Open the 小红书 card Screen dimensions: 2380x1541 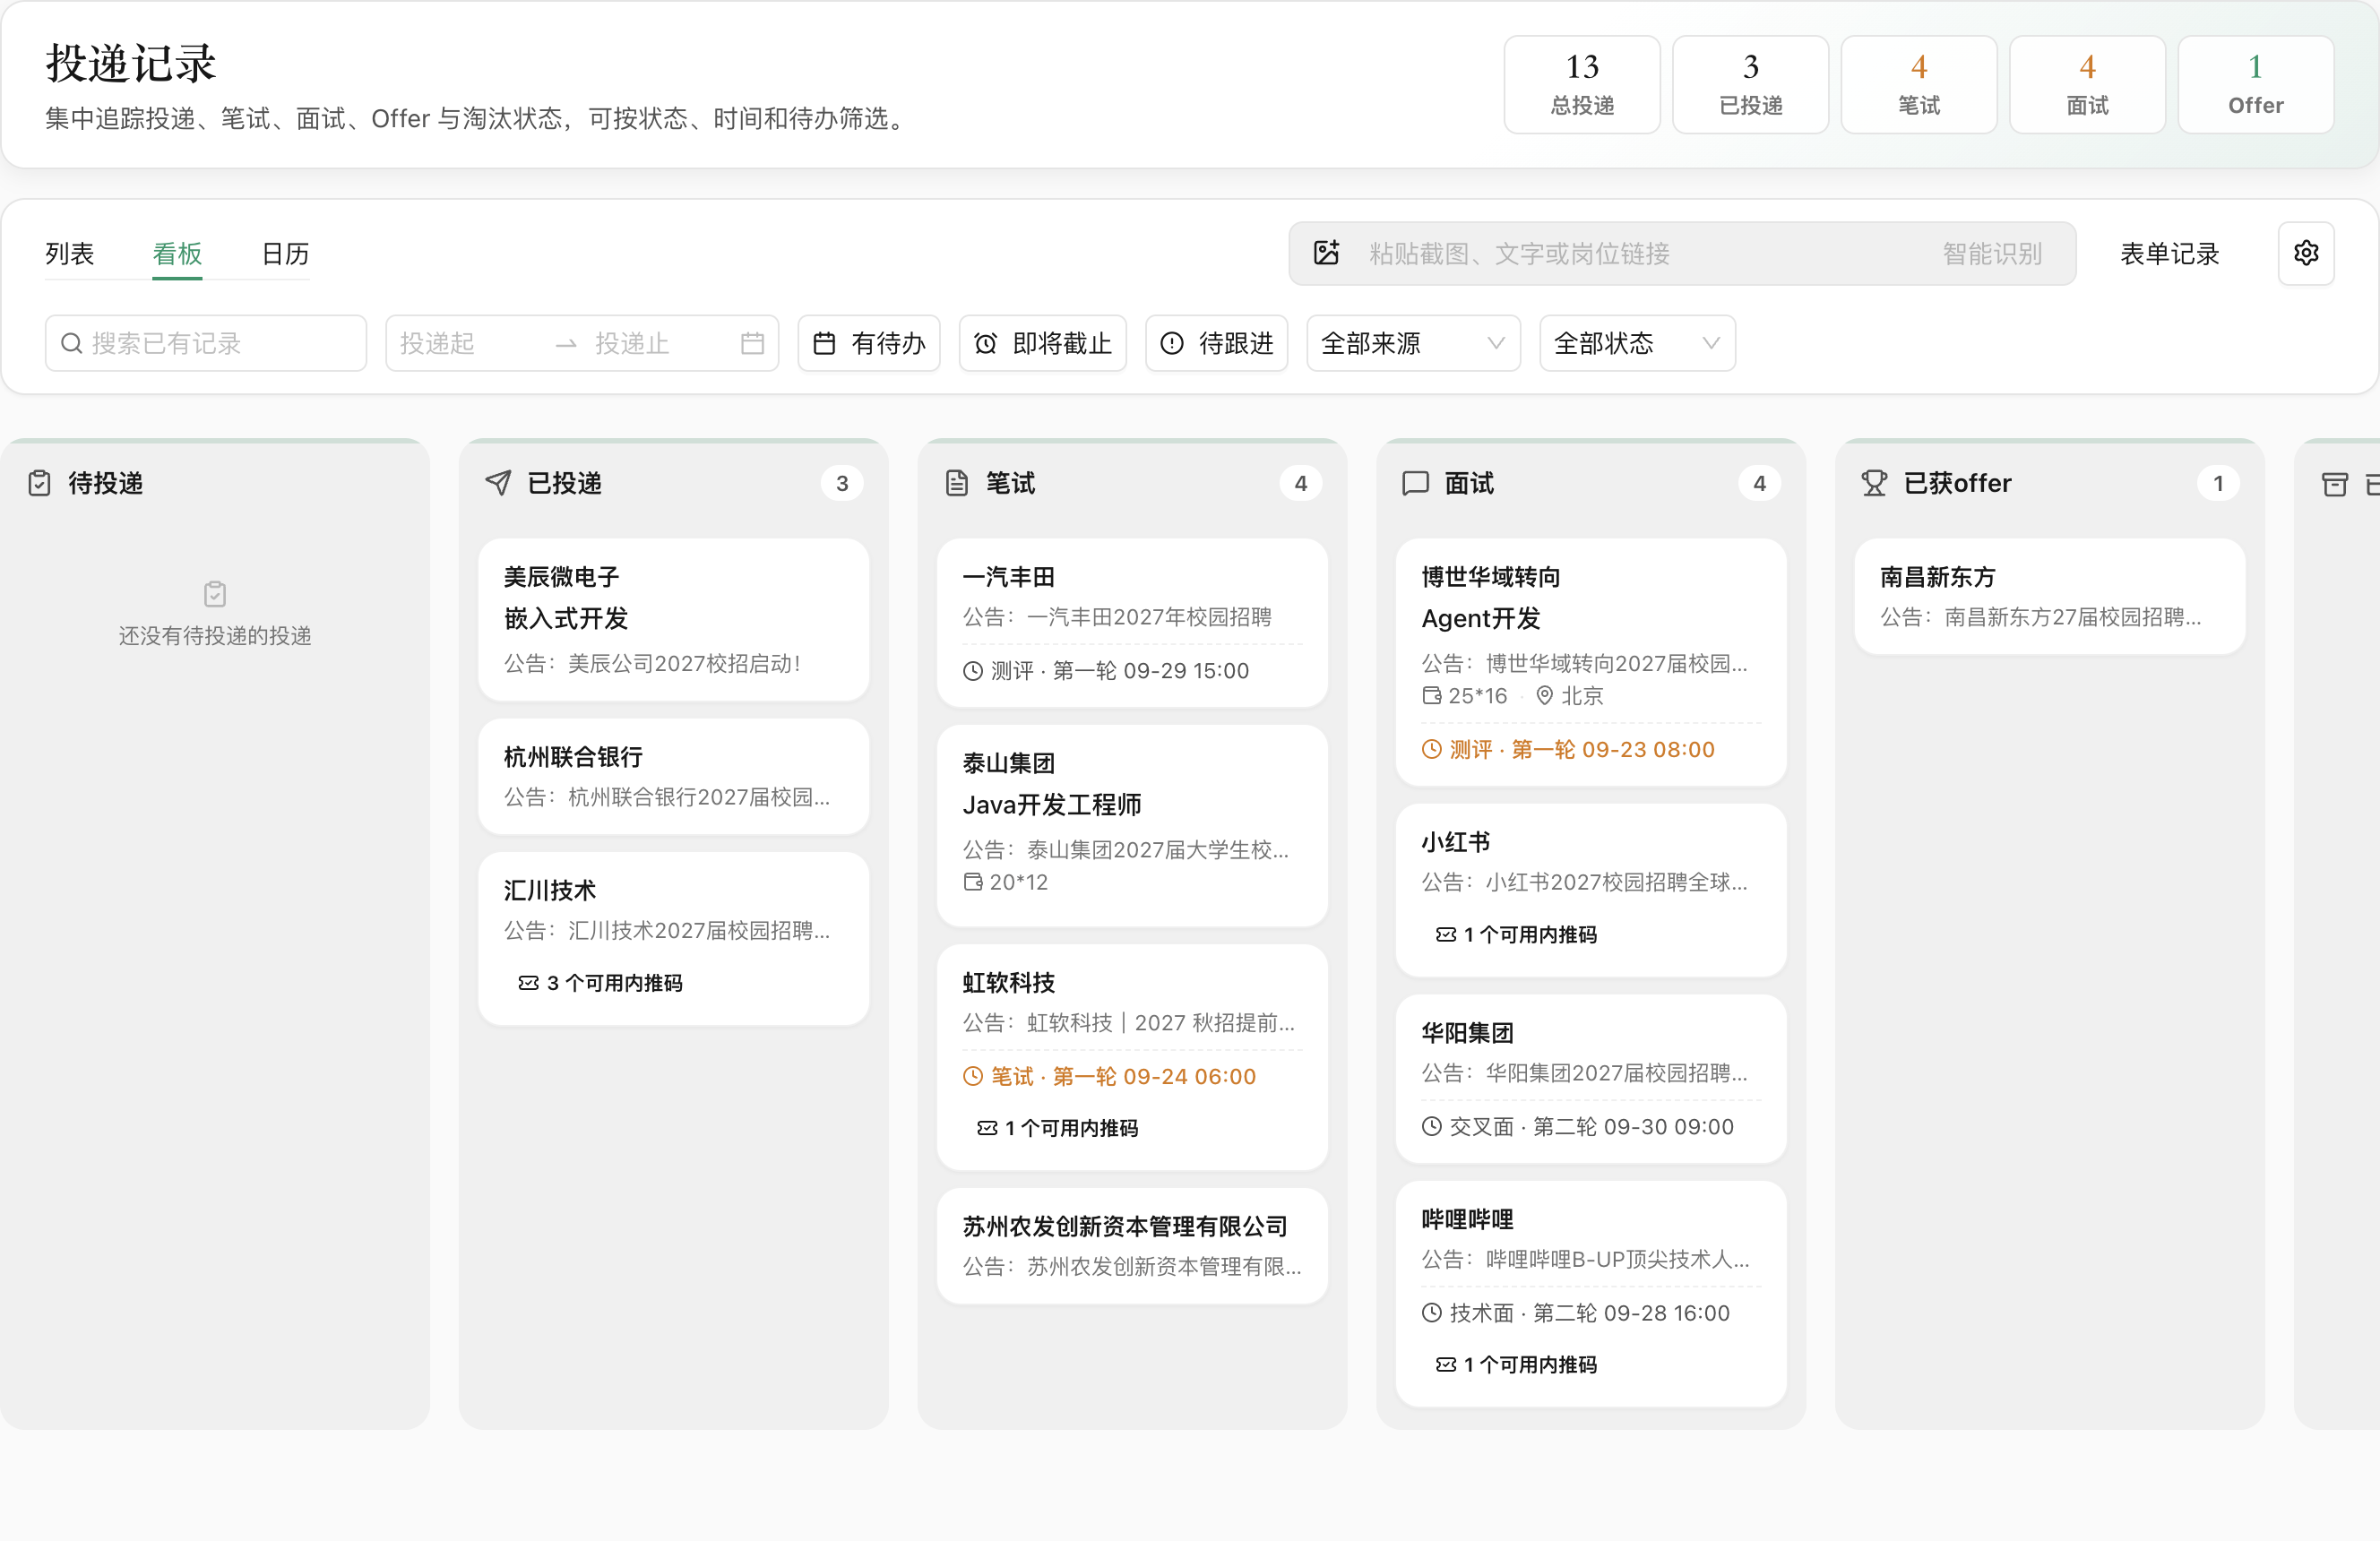1590,890
